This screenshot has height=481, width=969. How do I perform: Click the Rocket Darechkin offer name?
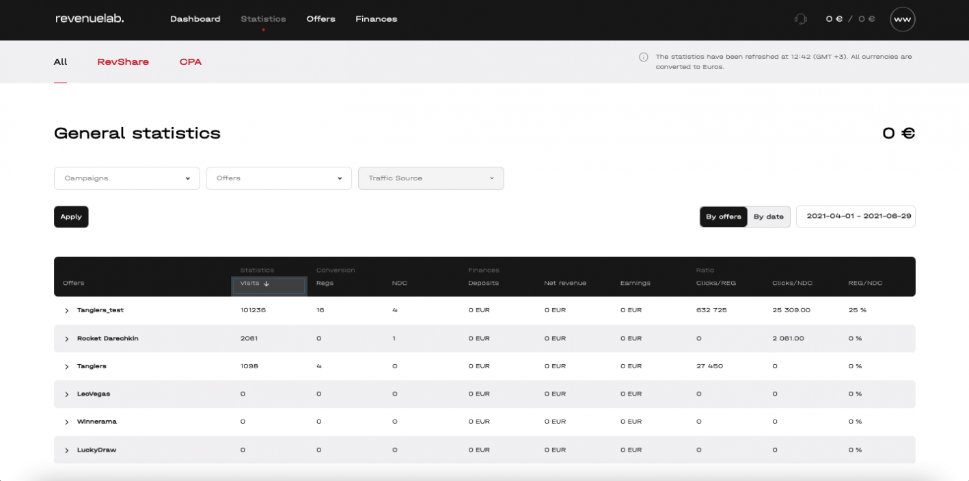click(x=108, y=338)
